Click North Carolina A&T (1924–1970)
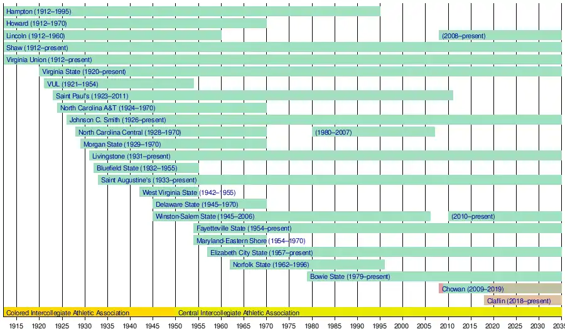The width and height of the screenshot is (565, 329). click(x=108, y=108)
